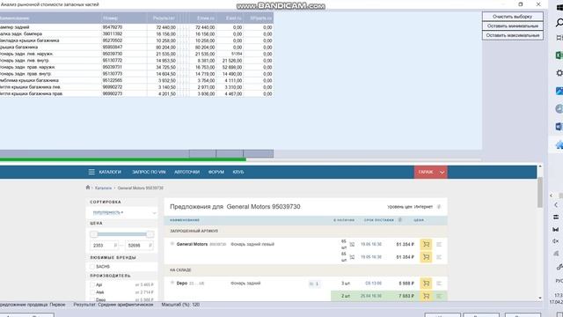This screenshot has height=317, width=563.
Task: Open the Photos app in the taskbar
Action: (559, 91)
